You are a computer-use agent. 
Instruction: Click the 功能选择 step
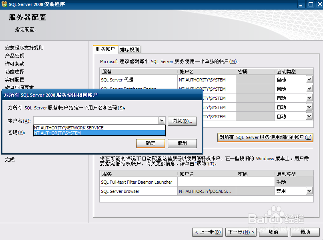point(14,72)
